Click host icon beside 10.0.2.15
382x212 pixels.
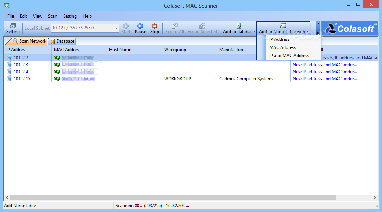10,78
